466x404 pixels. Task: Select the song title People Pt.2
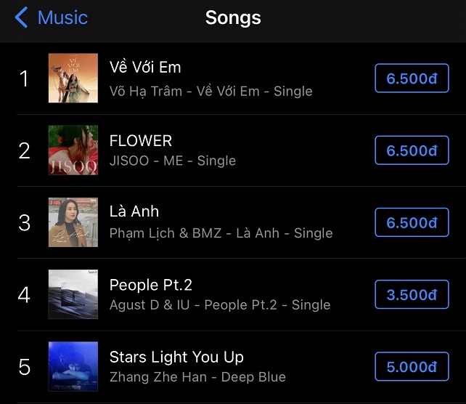(x=151, y=284)
